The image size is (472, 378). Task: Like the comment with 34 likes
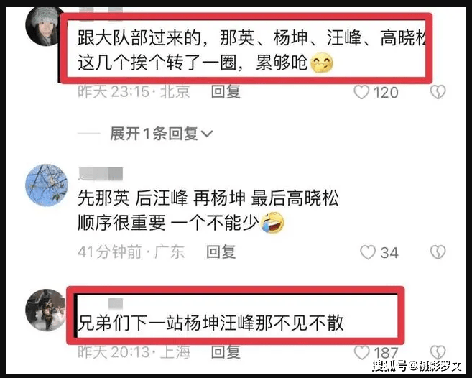(368, 252)
